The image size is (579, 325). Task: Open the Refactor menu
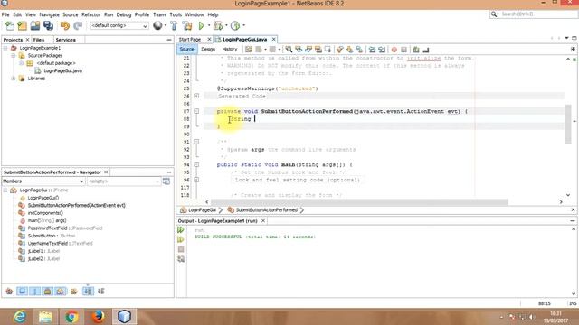click(90, 14)
